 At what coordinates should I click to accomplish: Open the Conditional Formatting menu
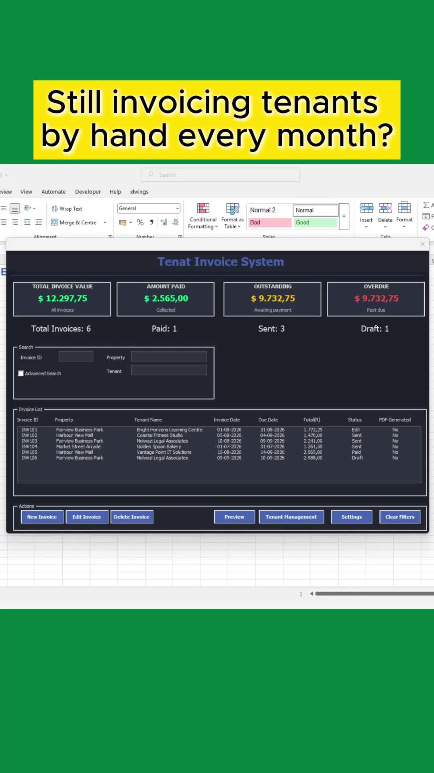tap(203, 216)
